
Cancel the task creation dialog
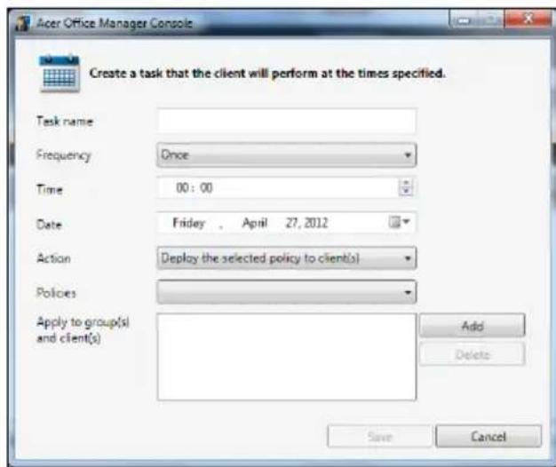pos(488,436)
